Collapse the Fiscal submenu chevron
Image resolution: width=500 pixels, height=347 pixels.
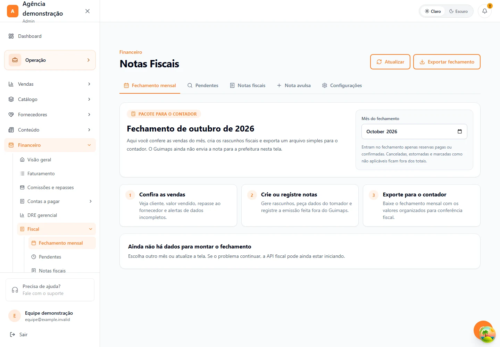91,229
